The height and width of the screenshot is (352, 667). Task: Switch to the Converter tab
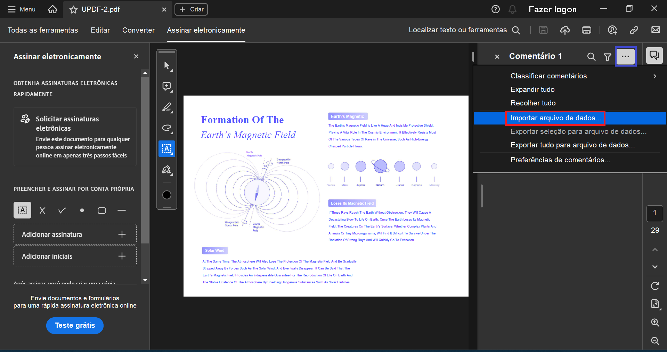tap(138, 30)
